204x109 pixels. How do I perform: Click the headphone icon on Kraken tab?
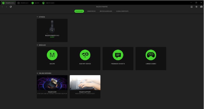click(x=18, y=3)
